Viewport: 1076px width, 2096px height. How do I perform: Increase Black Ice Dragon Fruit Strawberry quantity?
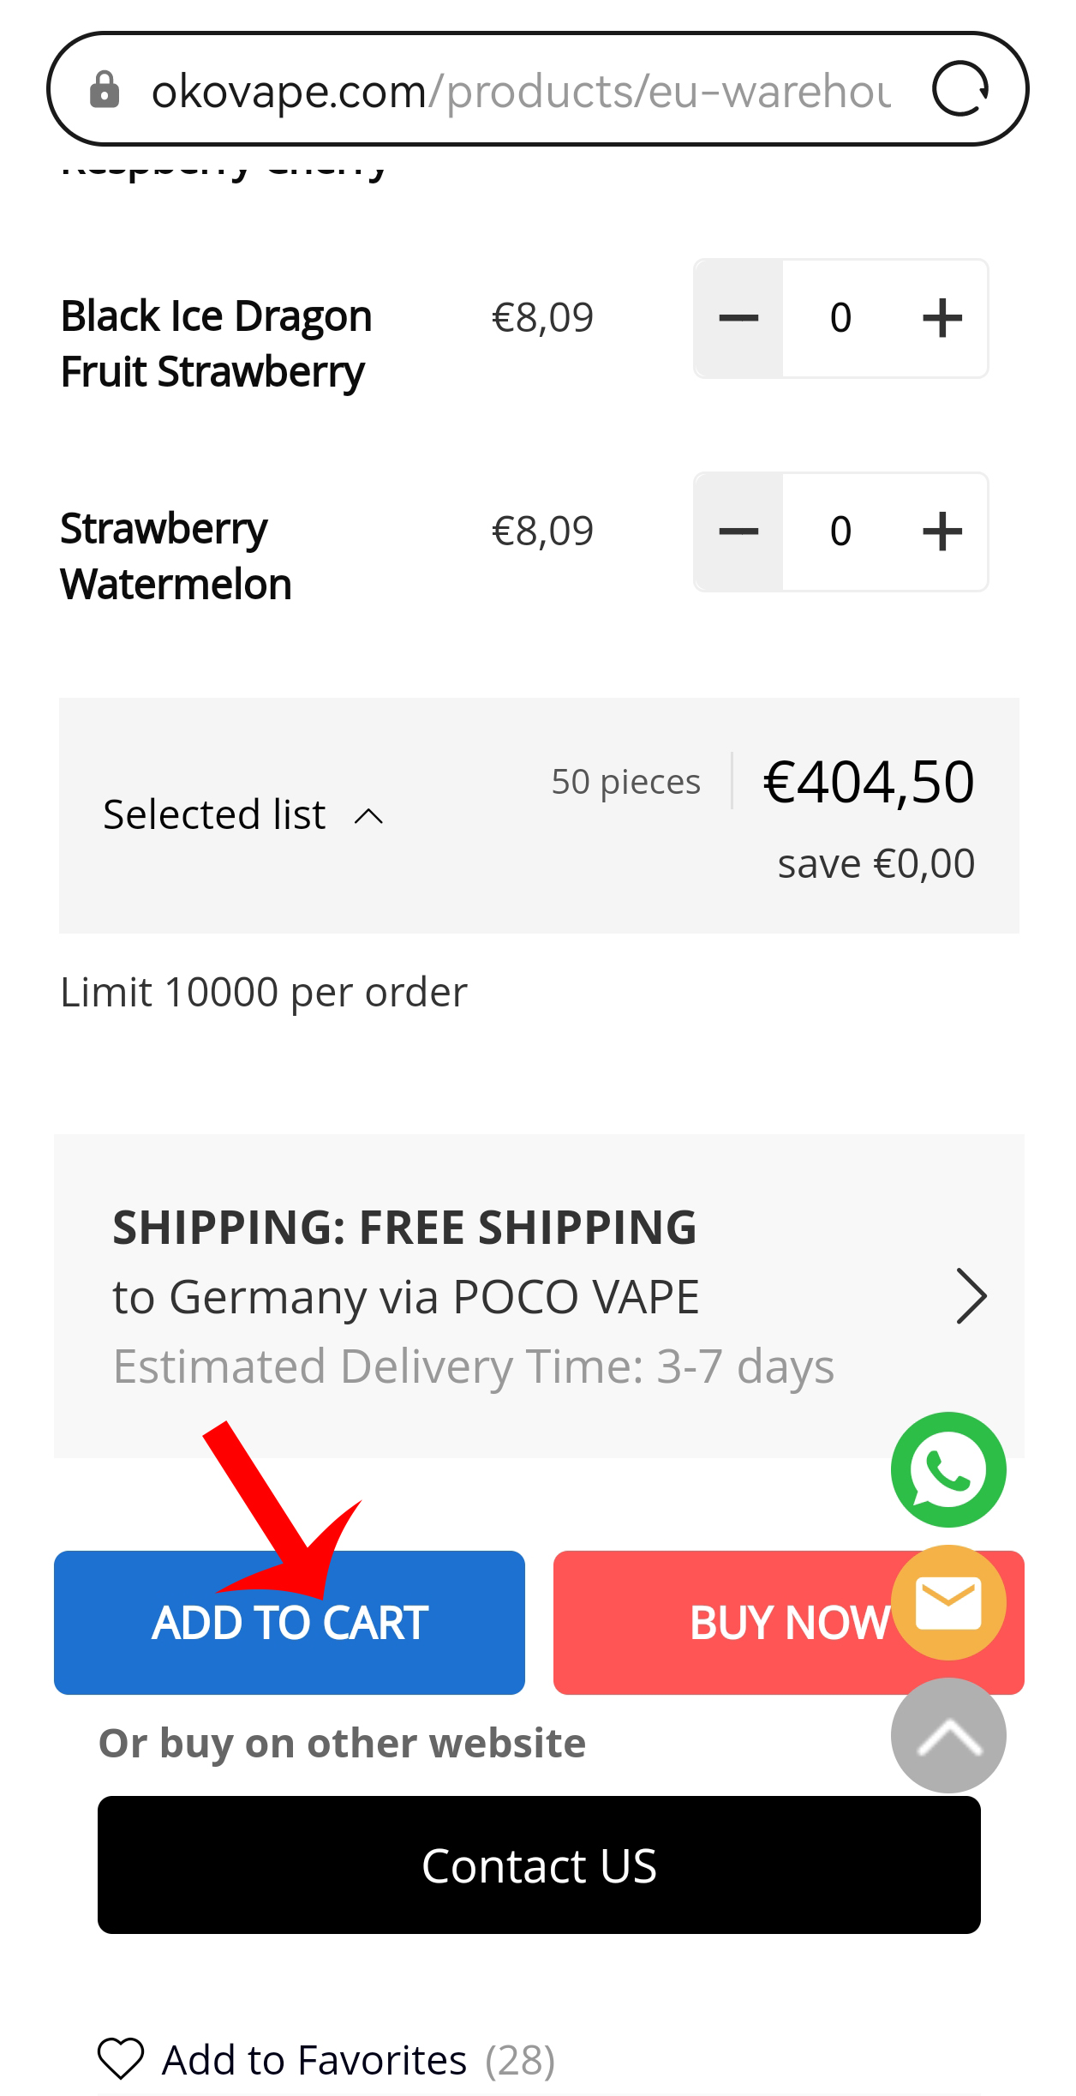(941, 318)
